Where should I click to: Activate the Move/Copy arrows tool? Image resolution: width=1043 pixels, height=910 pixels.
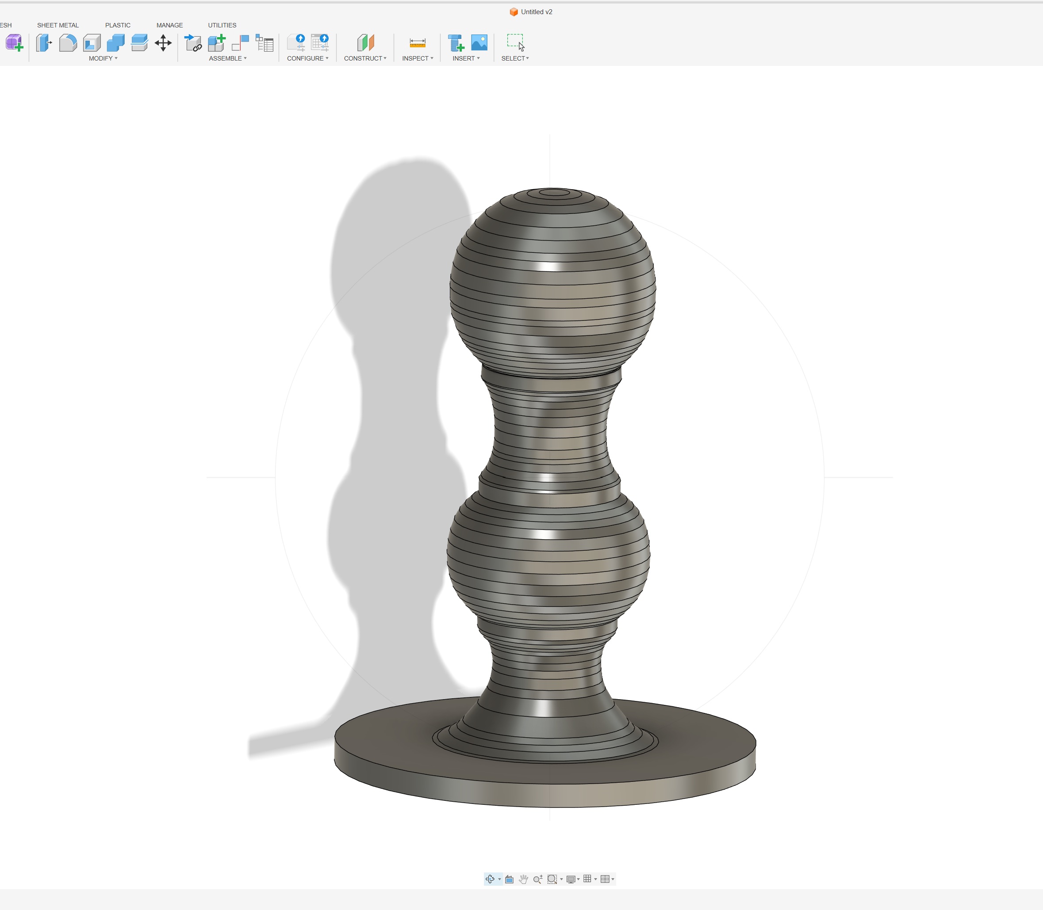[163, 43]
